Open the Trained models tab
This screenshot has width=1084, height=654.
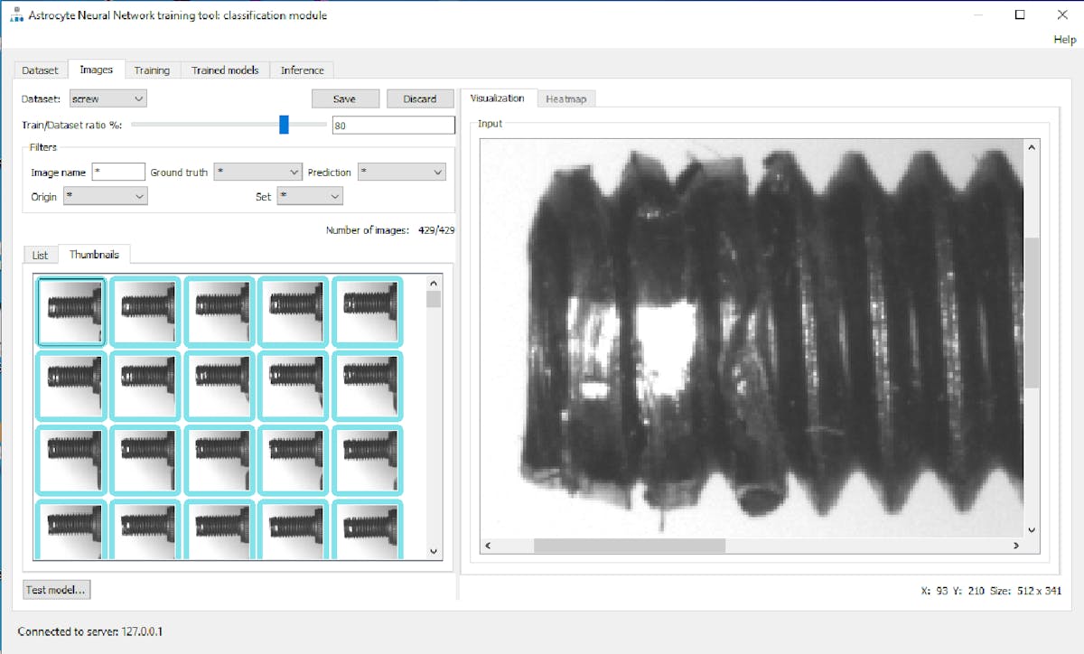pos(224,70)
